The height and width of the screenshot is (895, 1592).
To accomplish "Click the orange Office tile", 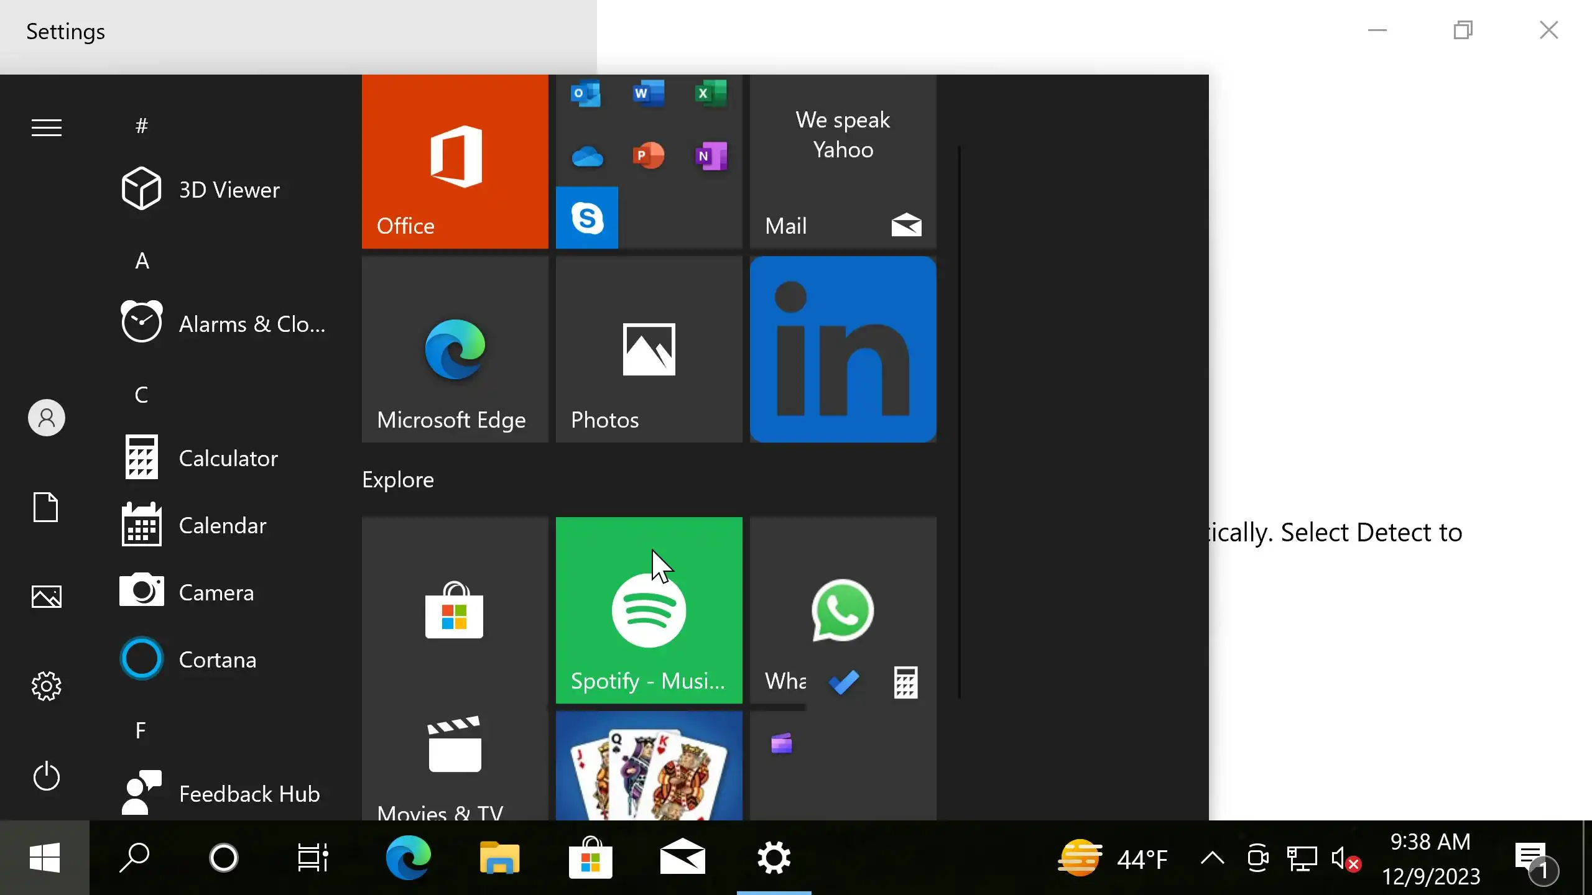I will 455,162.
